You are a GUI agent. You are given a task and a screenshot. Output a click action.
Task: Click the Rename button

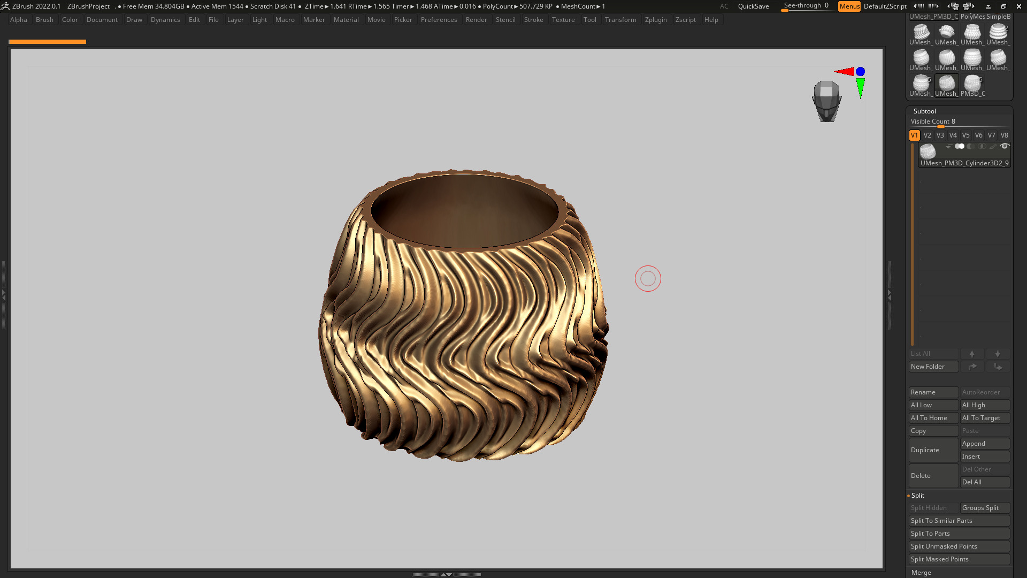pyautogui.click(x=933, y=392)
